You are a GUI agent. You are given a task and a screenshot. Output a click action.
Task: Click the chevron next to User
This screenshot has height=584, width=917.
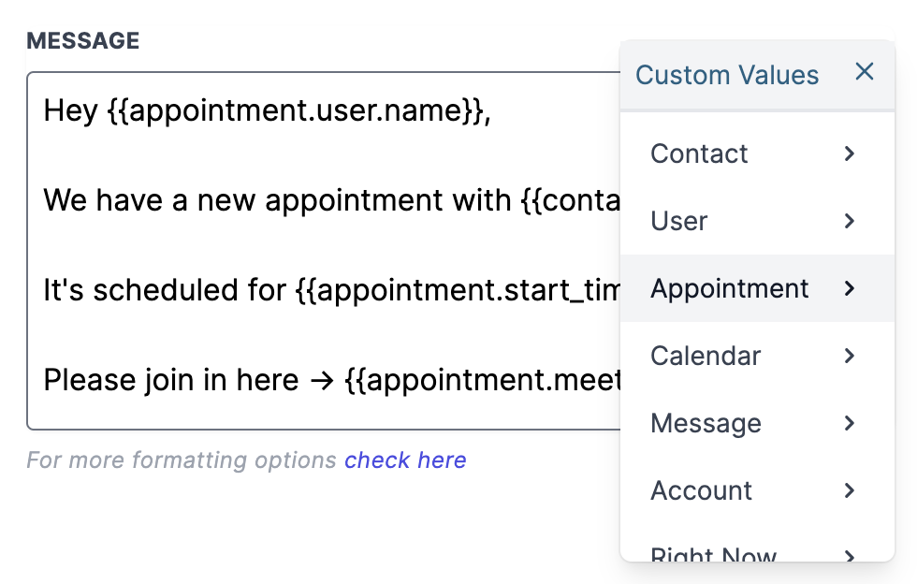point(850,221)
